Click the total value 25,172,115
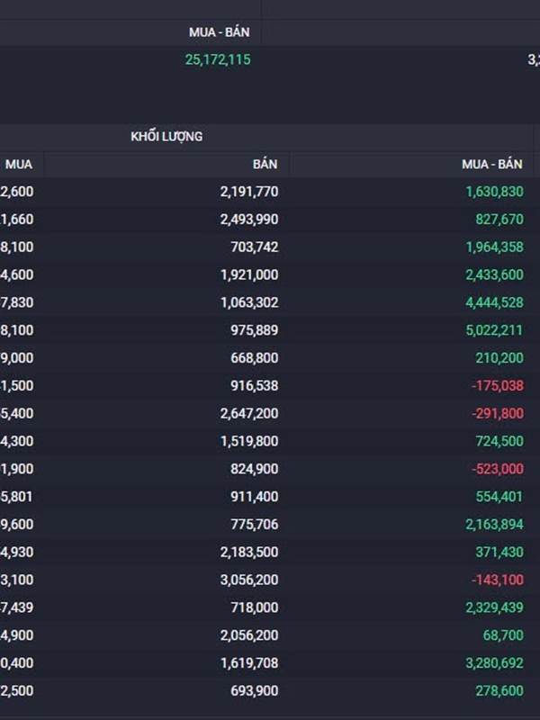This screenshot has height=720, width=540. (218, 59)
